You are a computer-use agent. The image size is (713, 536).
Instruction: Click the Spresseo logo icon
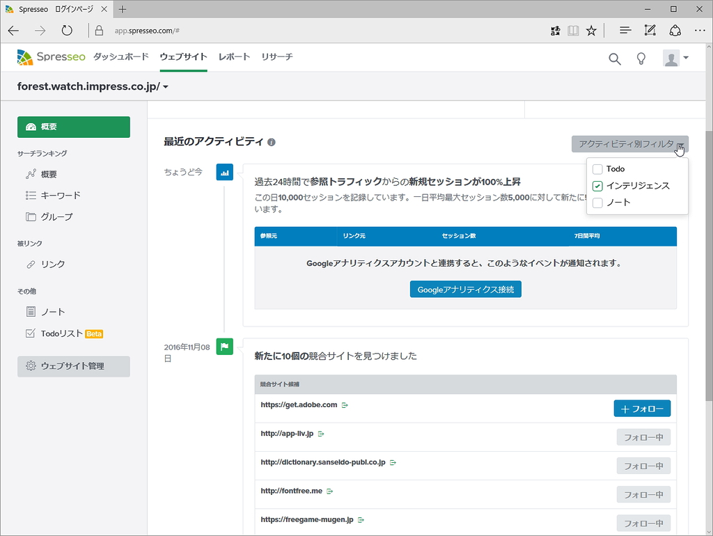click(x=25, y=58)
